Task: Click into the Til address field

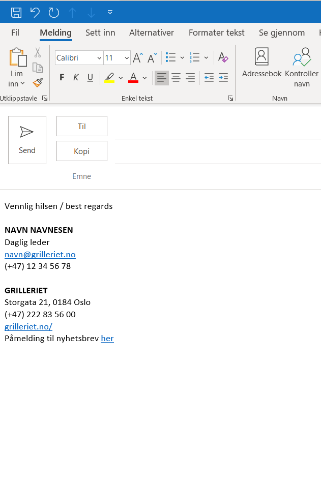Action: point(218,128)
